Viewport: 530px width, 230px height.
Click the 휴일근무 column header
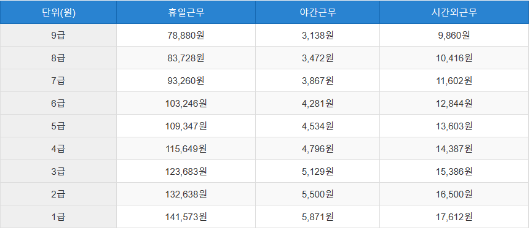(186, 12)
